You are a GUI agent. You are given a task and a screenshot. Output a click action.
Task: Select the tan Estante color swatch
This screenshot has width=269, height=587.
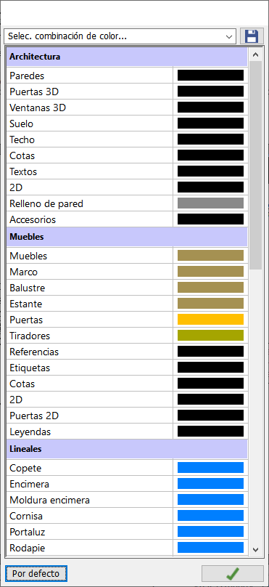tap(210, 304)
